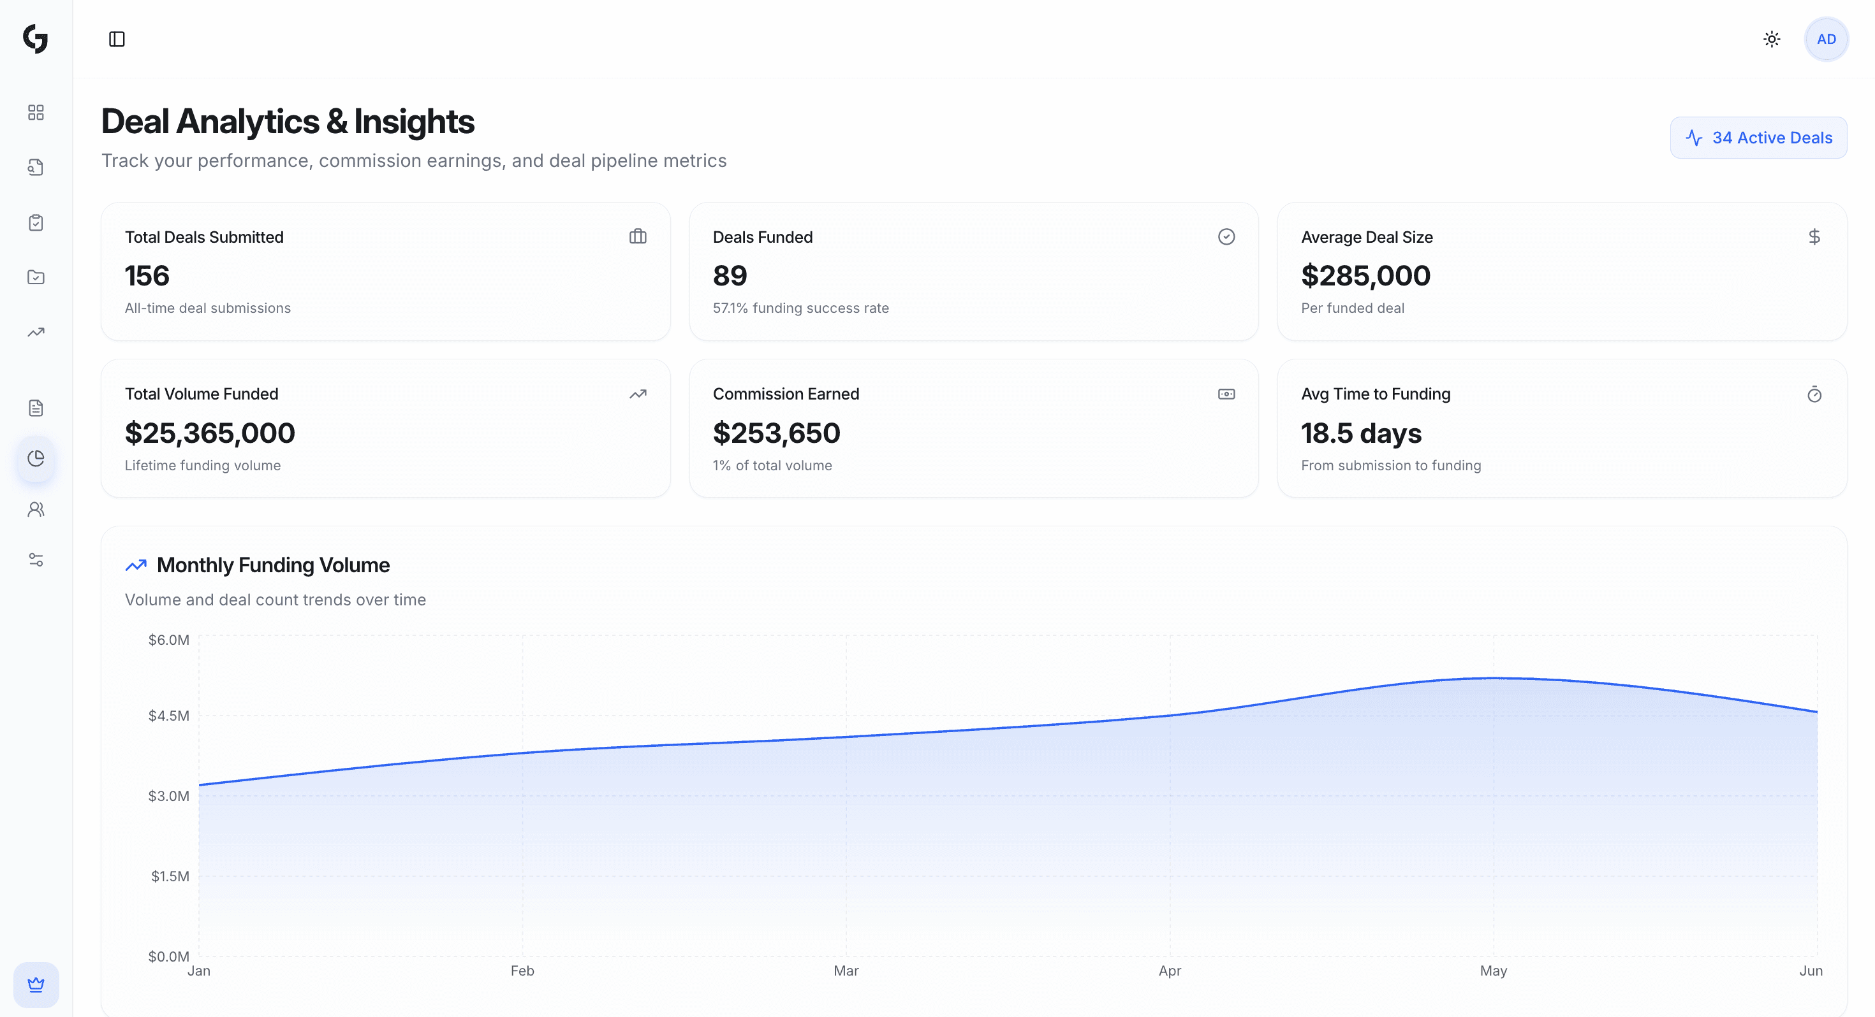1875x1017 pixels.
Task: Click the G logo in the top left
Action: pyautogui.click(x=35, y=40)
